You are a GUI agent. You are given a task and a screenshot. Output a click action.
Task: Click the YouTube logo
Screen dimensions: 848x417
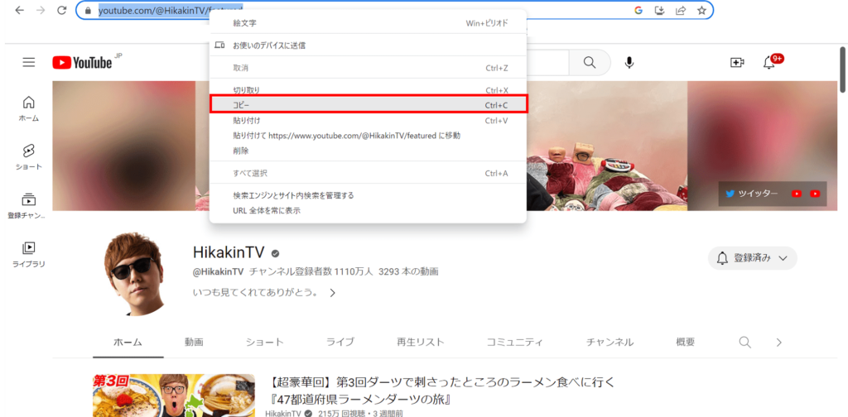tap(82, 63)
